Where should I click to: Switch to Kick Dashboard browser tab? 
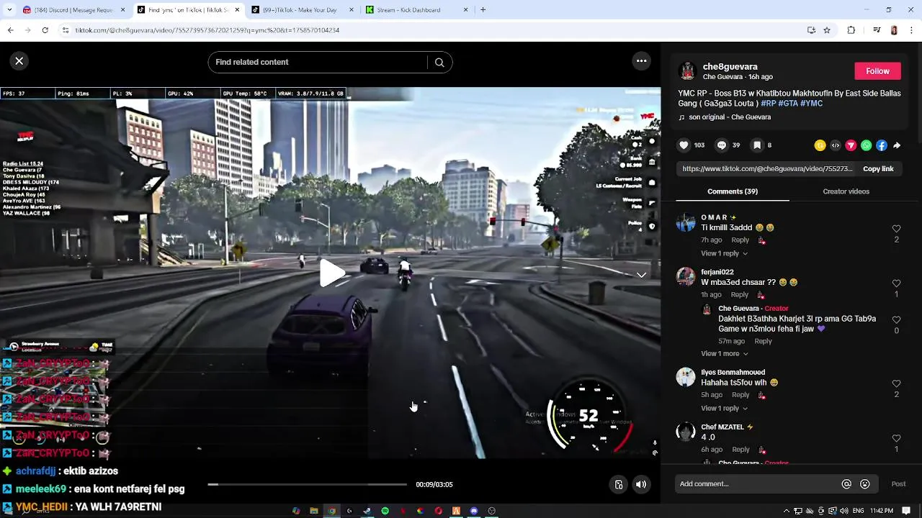click(416, 10)
